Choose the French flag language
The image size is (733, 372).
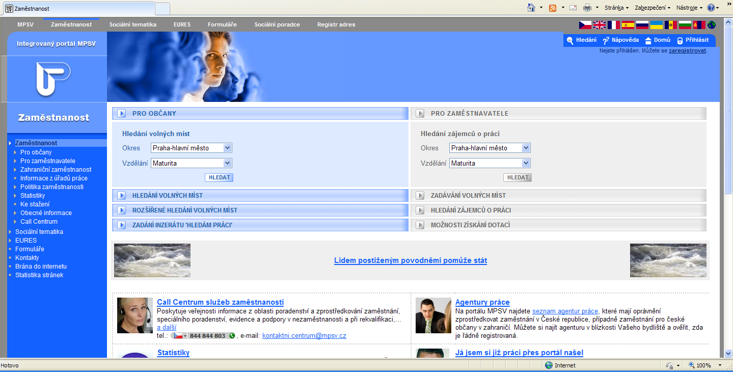coord(614,24)
